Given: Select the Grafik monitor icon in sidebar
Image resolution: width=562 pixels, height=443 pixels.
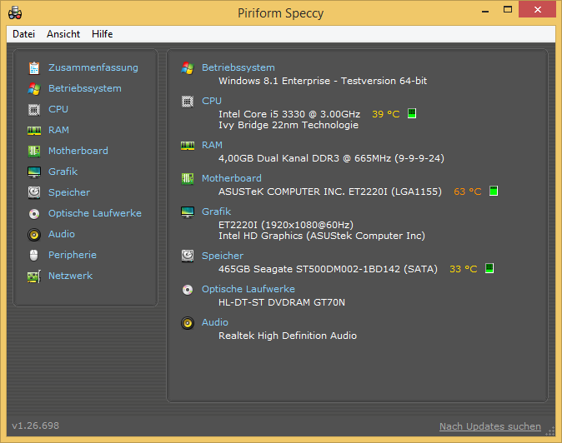Looking at the screenshot, I should click(34, 172).
